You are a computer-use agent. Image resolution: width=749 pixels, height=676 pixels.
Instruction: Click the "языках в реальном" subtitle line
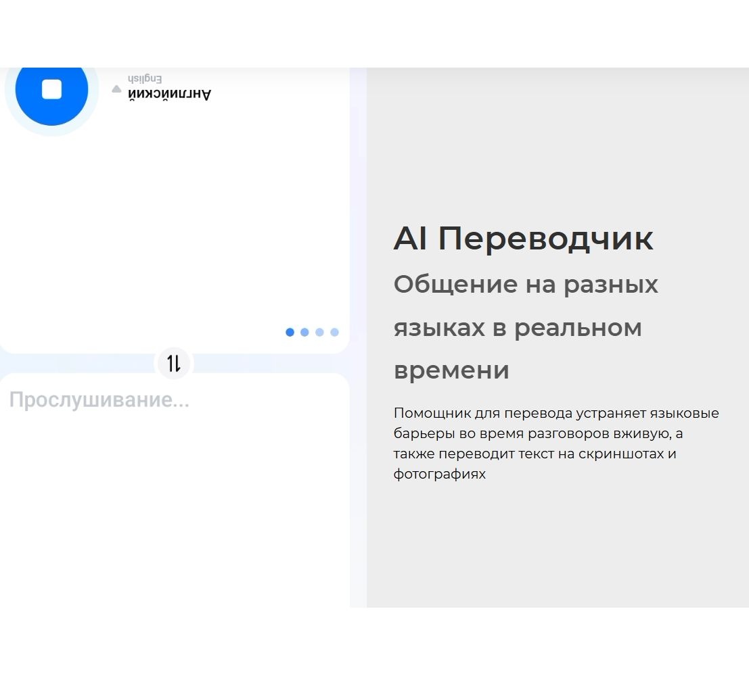518,328
